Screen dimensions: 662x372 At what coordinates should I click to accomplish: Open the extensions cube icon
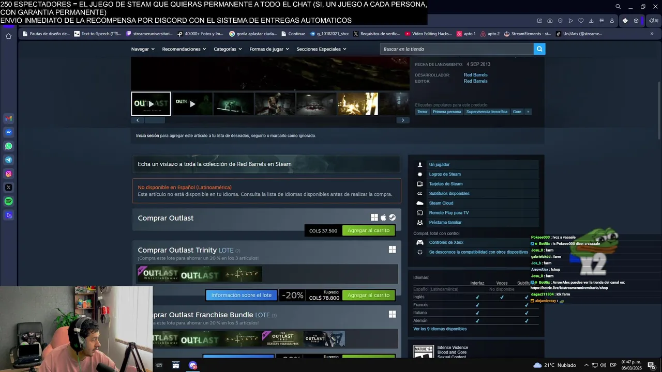636,21
